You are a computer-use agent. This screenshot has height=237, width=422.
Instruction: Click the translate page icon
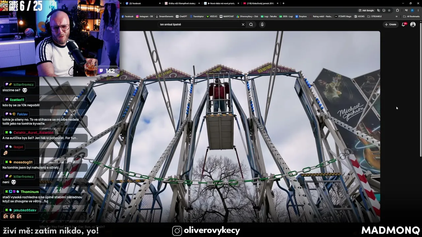378,10
